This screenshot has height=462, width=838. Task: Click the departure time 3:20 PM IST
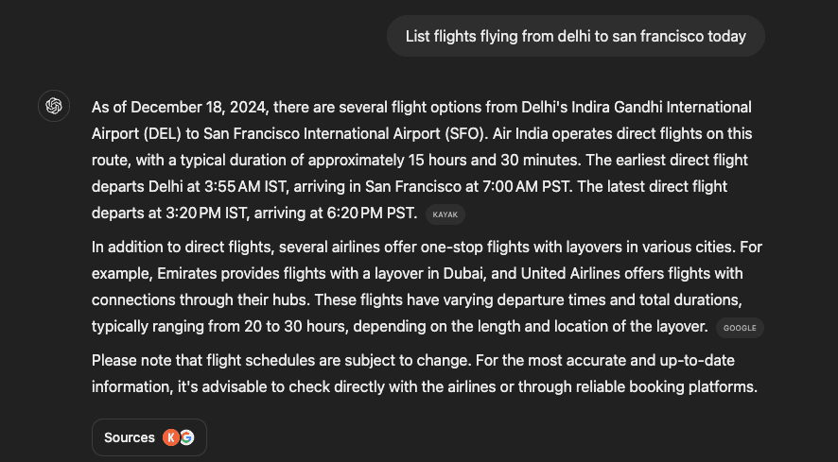point(206,214)
